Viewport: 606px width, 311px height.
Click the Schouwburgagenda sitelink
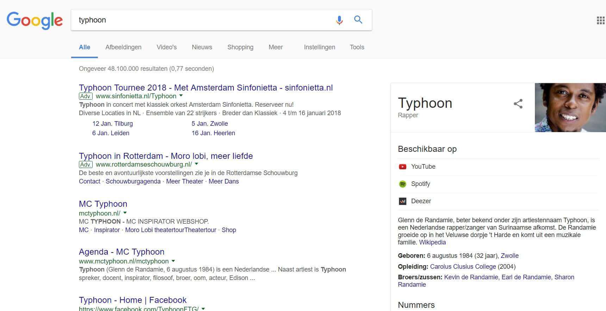point(133,181)
